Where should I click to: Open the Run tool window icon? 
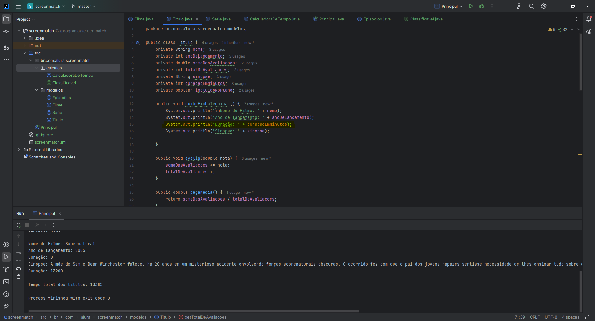pos(6,257)
